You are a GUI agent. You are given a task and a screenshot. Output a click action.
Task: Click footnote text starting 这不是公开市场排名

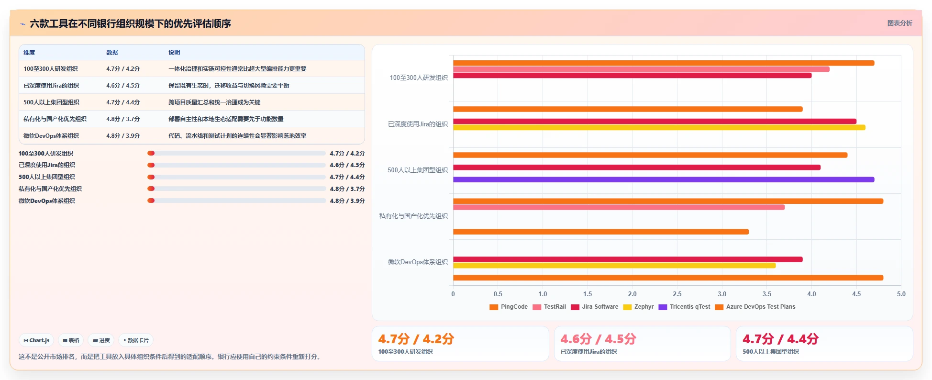(x=170, y=357)
